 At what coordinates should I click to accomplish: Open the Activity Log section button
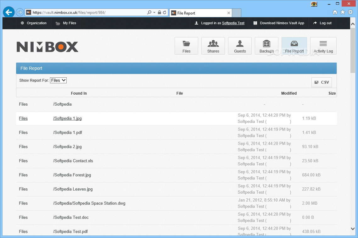coord(323,46)
